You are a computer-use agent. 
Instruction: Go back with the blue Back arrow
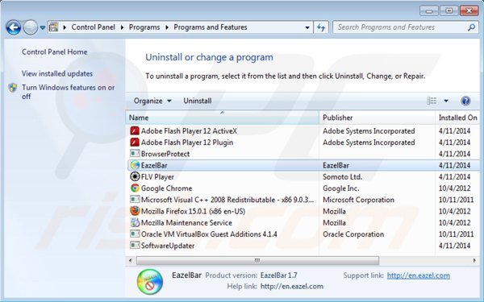[x=13, y=27]
